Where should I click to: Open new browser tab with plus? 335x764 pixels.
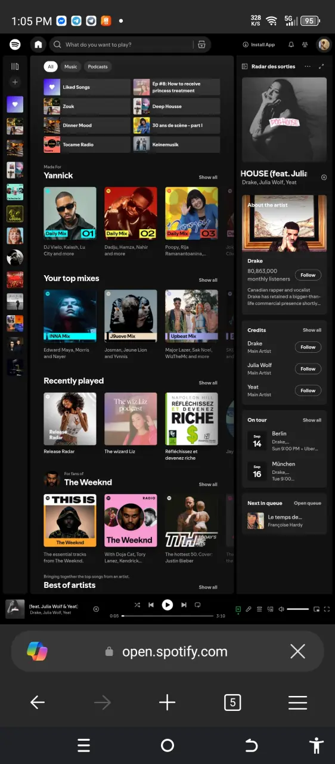coord(167,703)
